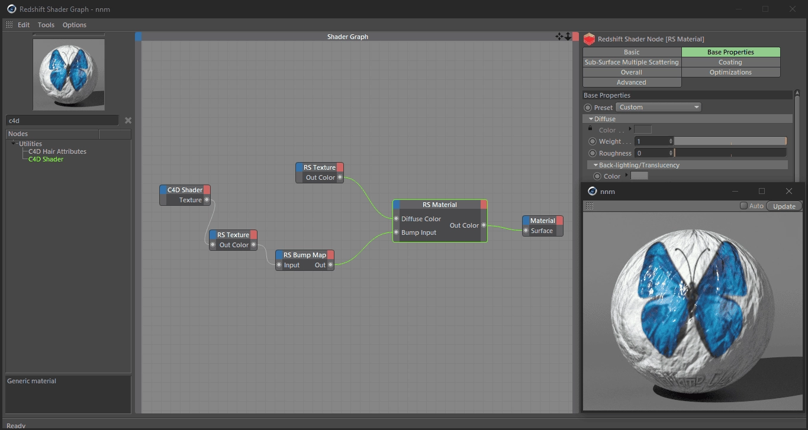Click the material preview thumbnail
Screen dimensions: 808x430
coord(69,75)
